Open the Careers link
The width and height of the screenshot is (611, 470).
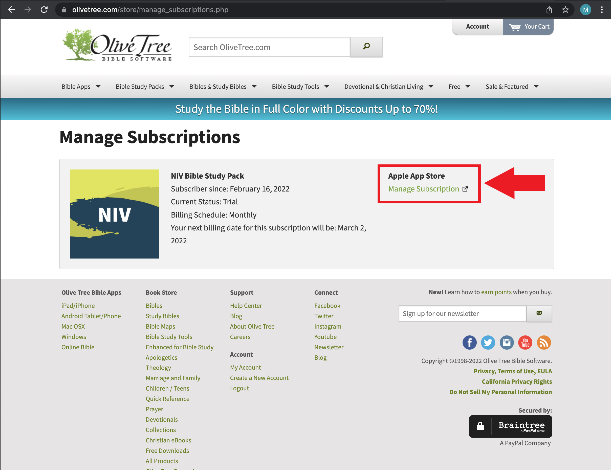tap(240, 336)
